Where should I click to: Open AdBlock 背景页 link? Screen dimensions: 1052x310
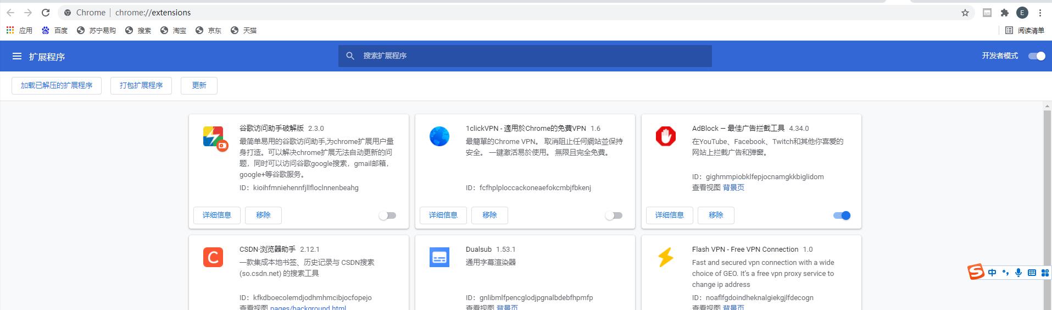(x=733, y=187)
